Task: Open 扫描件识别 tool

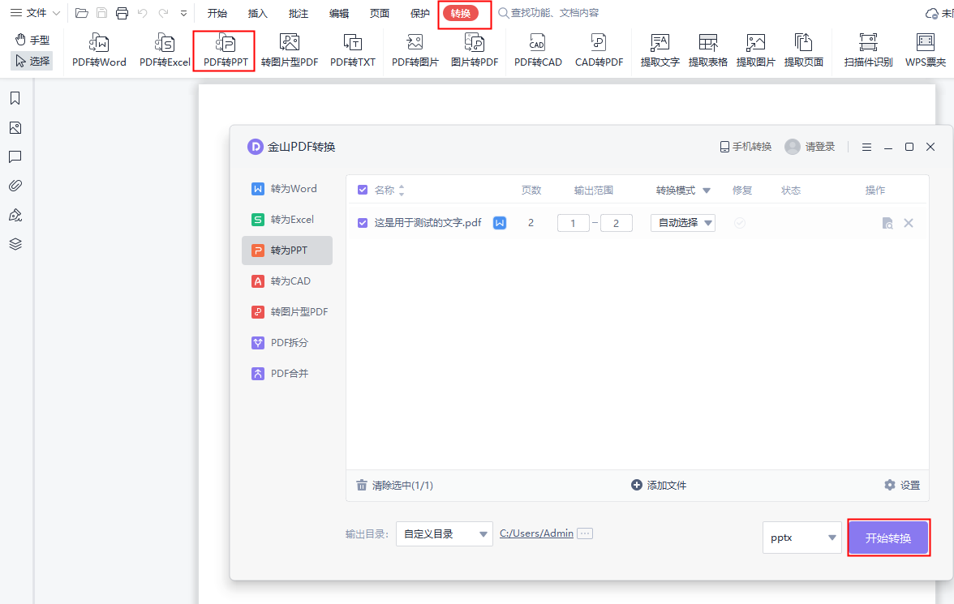Action: [868, 50]
